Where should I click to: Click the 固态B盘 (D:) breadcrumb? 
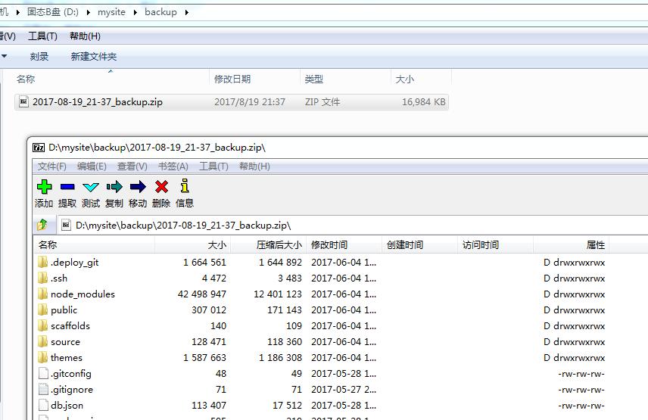tap(53, 12)
